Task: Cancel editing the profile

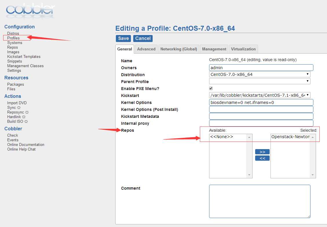Action: (x=143, y=38)
